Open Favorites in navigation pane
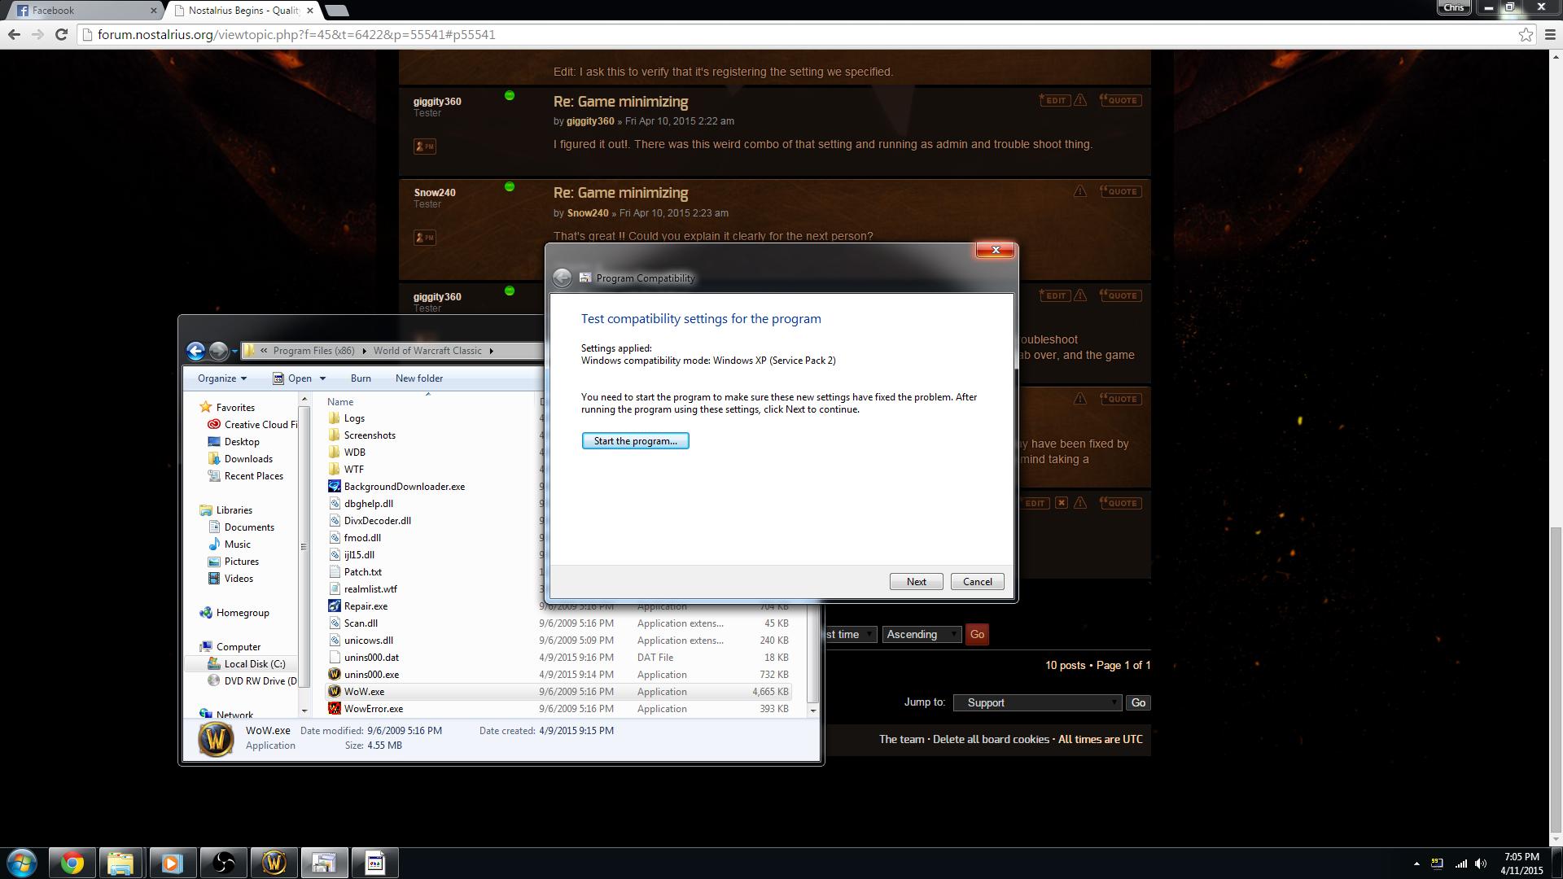This screenshot has height=879, width=1563. (x=235, y=408)
